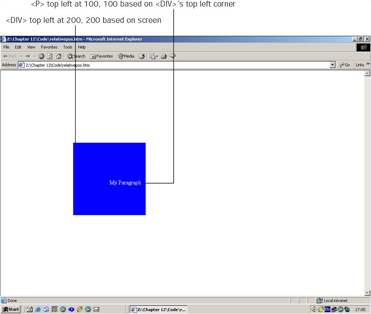Open the Back history dropdown arrow
Image resolution: width=371 pixels, height=314 pixels.
tap(21, 56)
